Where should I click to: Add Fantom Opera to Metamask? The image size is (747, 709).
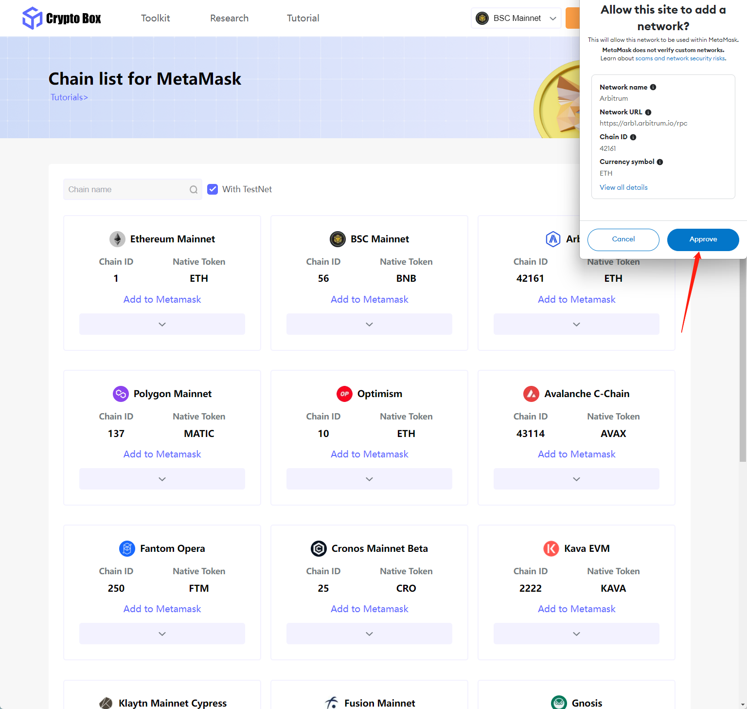[162, 609]
